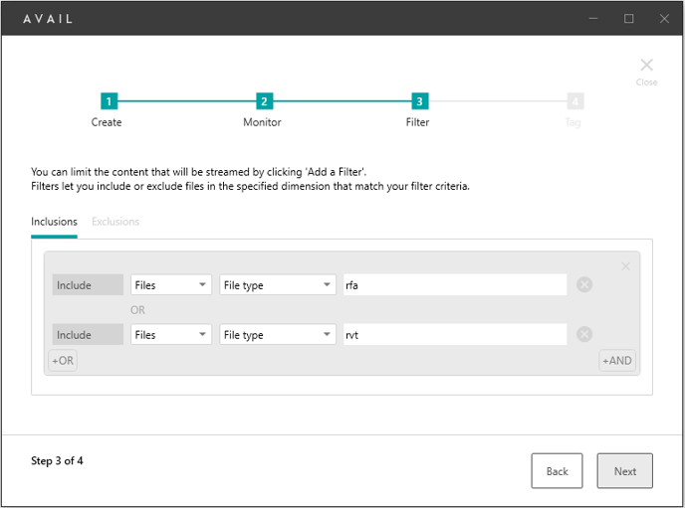The height and width of the screenshot is (508, 685).
Task: Remove the rfa filter row
Action: pyautogui.click(x=584, y=284)
